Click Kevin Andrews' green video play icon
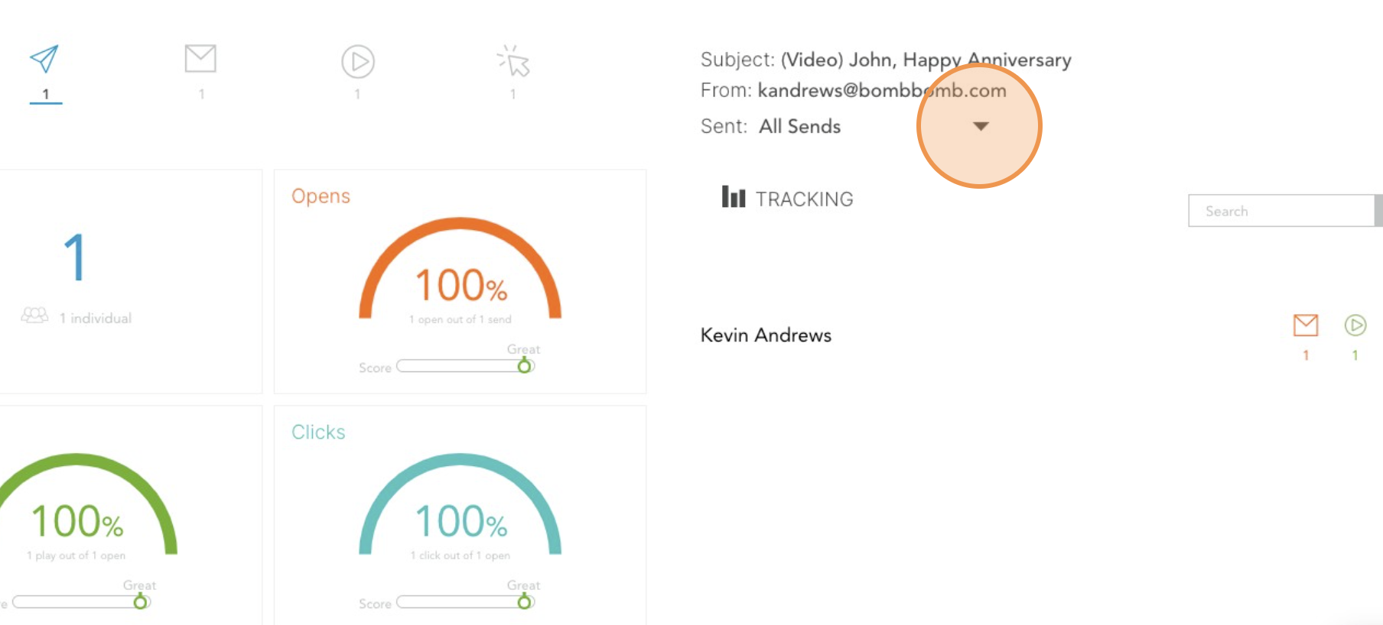This screenshot has width=1383, height=625. (1355, 325)
